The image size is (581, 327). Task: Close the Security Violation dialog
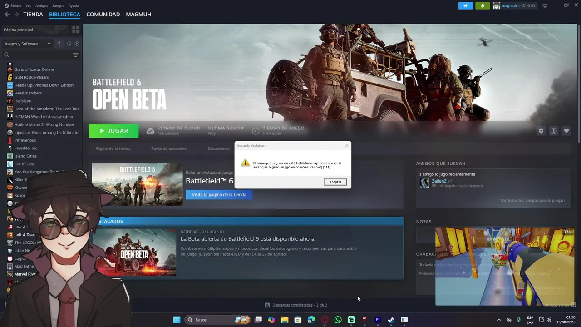click(x=347, y=145)
